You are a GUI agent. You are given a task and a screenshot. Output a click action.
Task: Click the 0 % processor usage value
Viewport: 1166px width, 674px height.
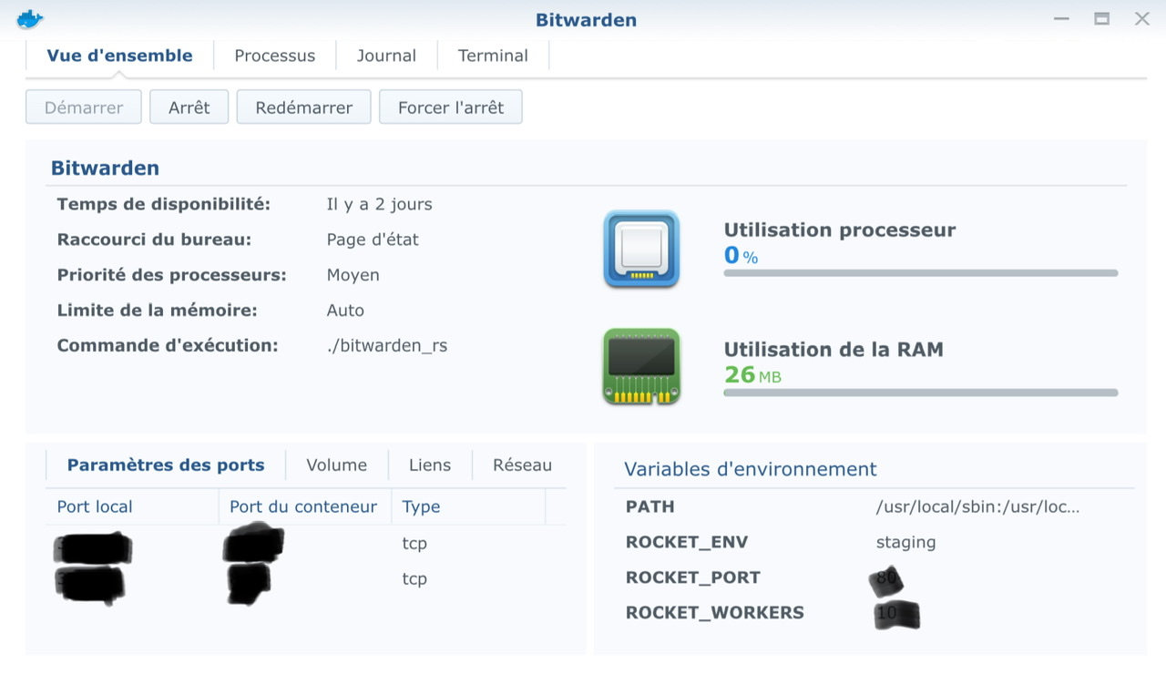[741, 256]
